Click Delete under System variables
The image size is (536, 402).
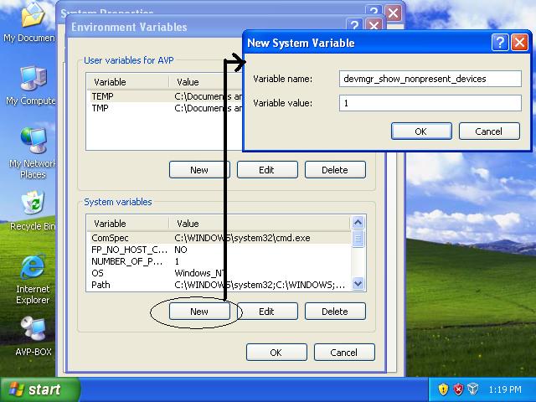coord(335,312)
